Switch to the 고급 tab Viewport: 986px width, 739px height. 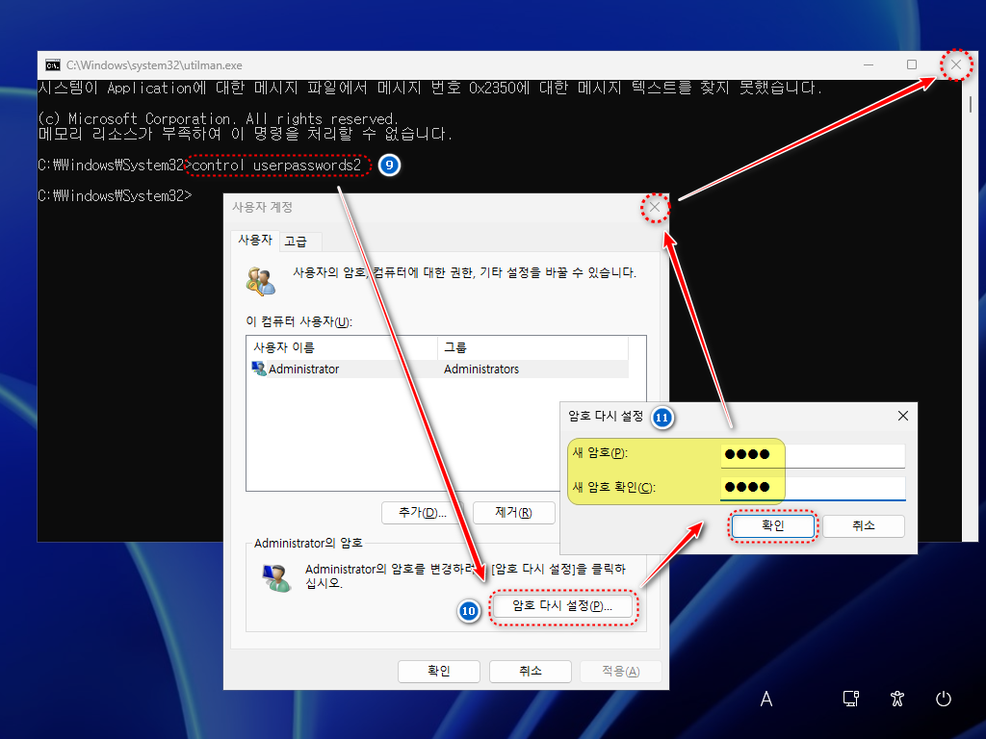[296, 242]
